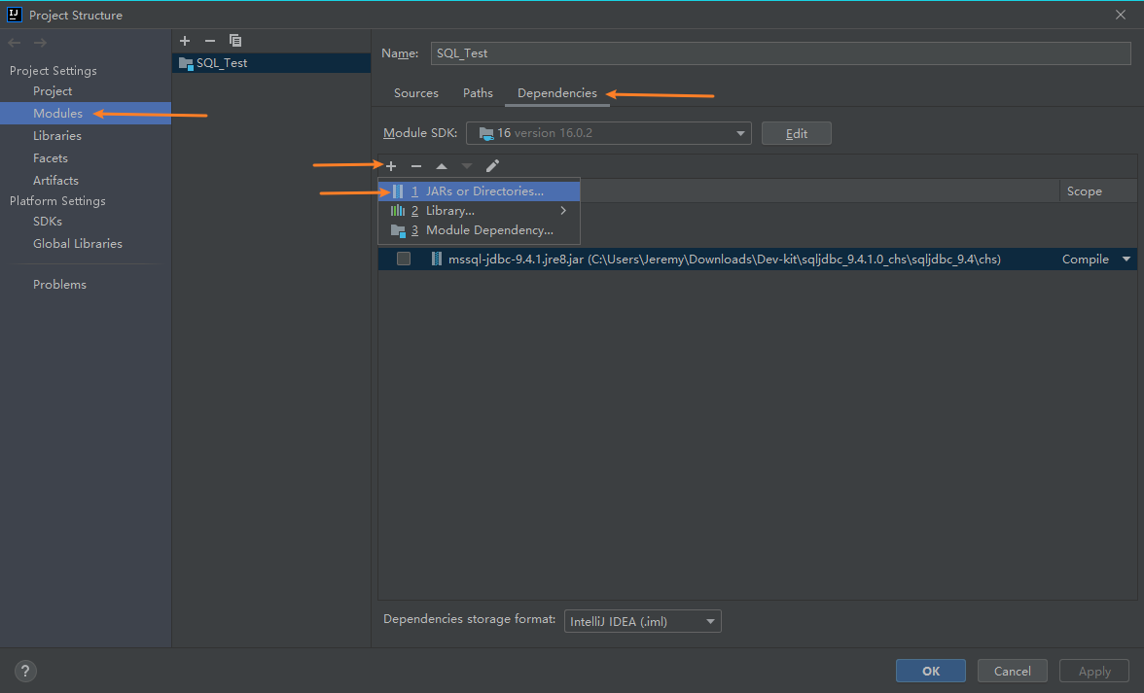Choose JARs or Directories from the menu

[479, 191]
